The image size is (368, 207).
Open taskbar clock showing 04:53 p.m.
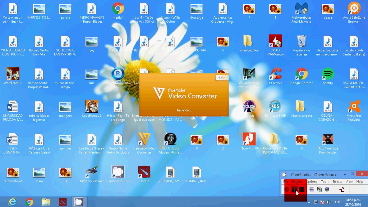tap(353, 202)
